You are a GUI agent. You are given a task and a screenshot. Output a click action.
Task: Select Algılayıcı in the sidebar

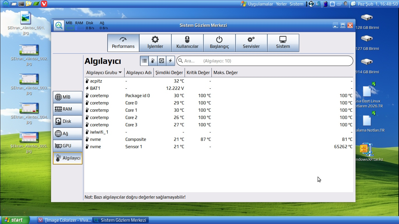[x=68, y=158]
